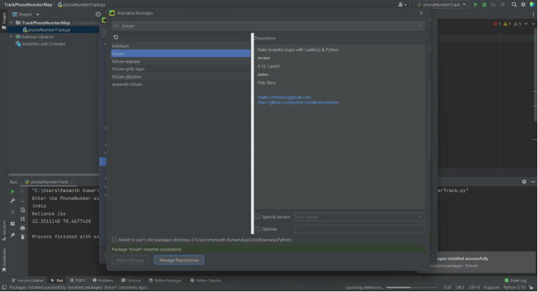Open run configuration wrench icon

tap(13, 201)
